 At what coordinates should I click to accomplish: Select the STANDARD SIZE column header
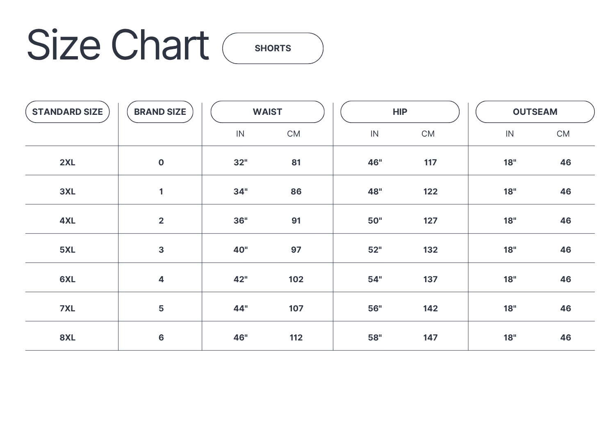68,112
